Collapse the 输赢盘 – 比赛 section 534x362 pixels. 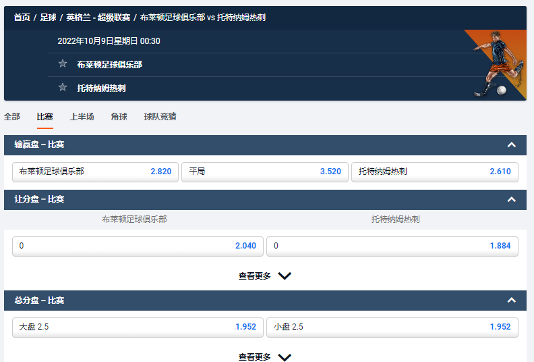point(512,145)
